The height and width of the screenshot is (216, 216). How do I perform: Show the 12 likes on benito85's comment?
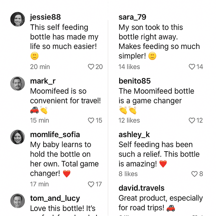[x=129, y=120]
